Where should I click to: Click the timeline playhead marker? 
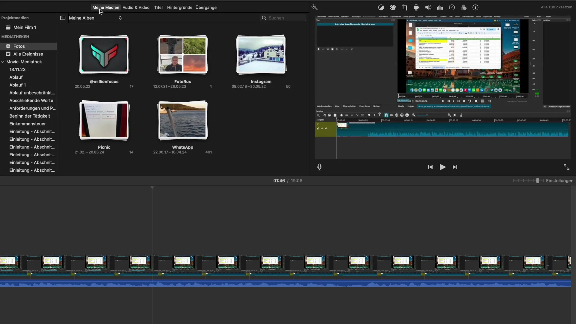pos(152,188)
